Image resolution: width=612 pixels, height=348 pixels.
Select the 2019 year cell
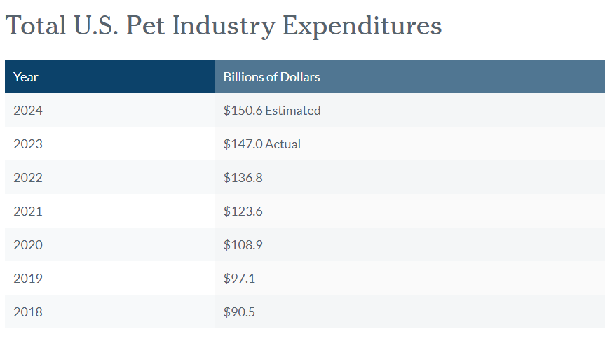(28, 279)
